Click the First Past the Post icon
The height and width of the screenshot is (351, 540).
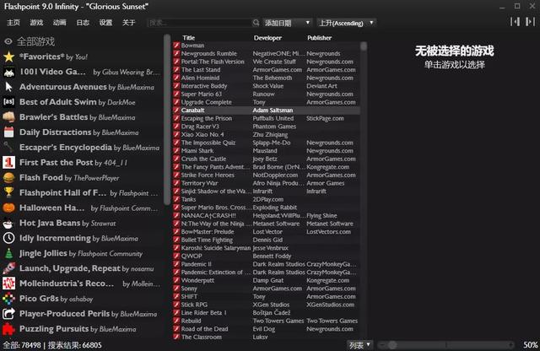(9, 163)
